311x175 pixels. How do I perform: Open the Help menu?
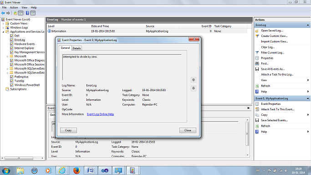[x=34, y=8]
